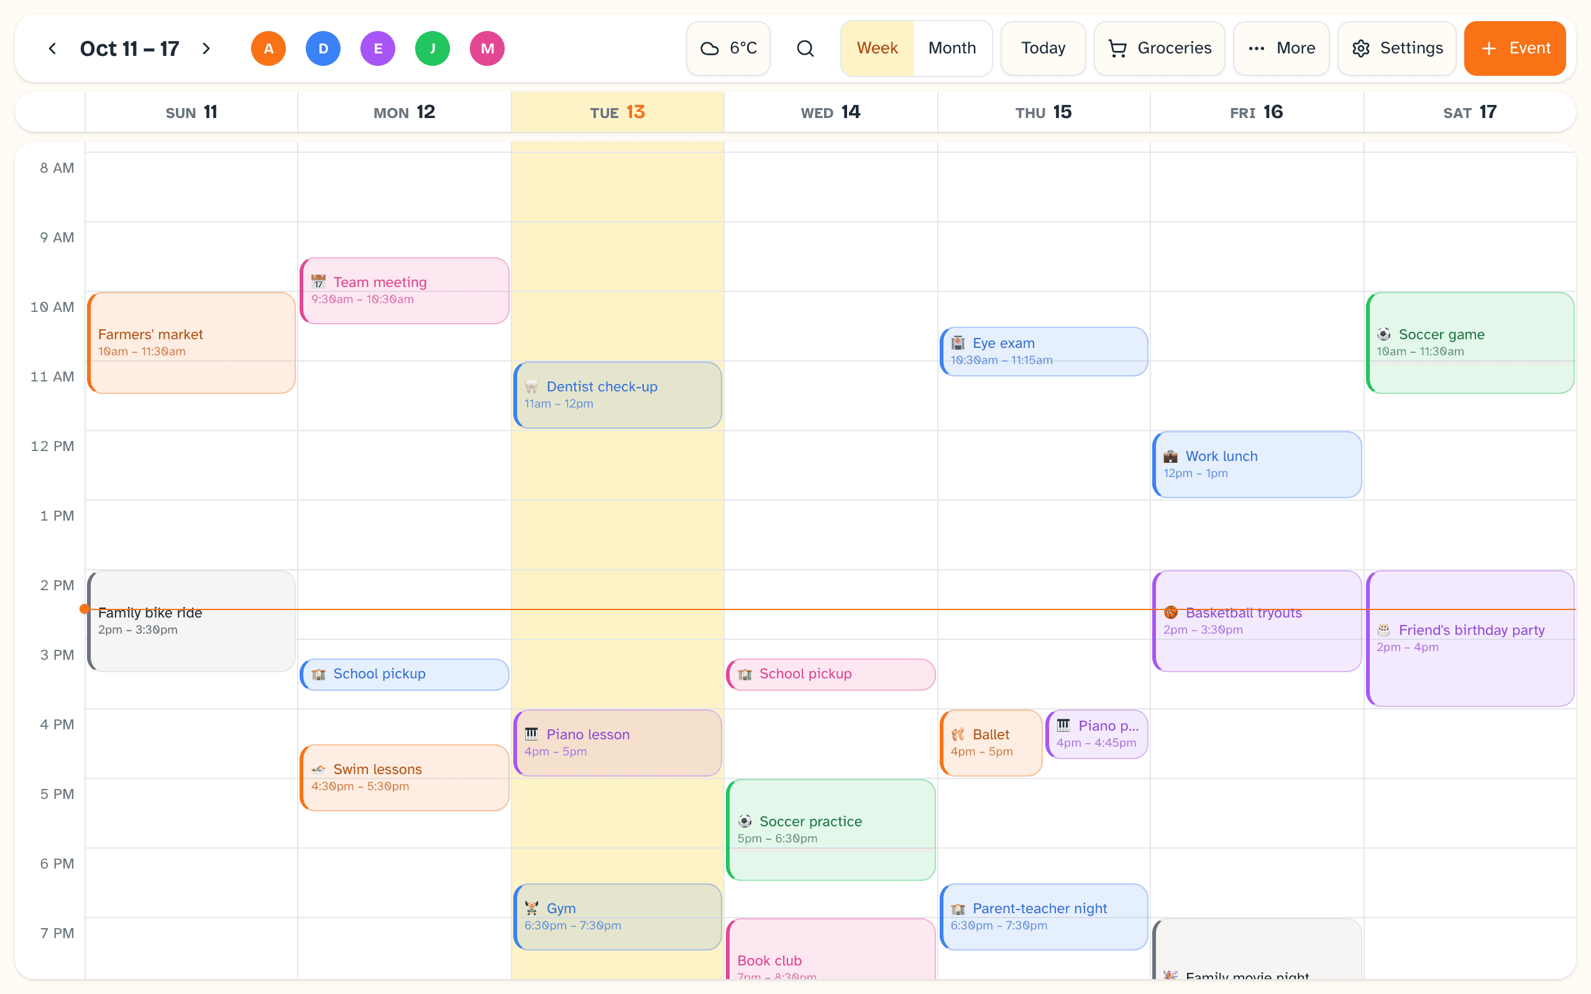Click the hospital icon on Eye exam
The width and height of the screenshot is (1591, 994).
point(958,343)
